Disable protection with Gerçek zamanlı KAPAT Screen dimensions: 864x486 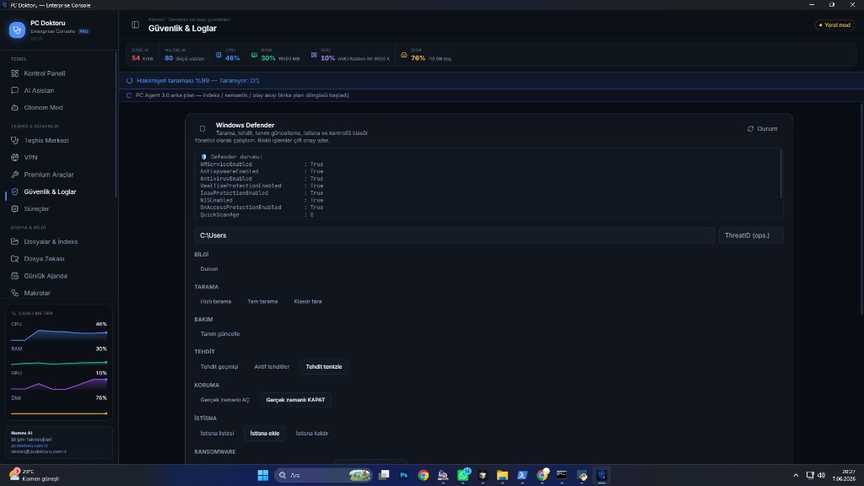pos(295,400)
